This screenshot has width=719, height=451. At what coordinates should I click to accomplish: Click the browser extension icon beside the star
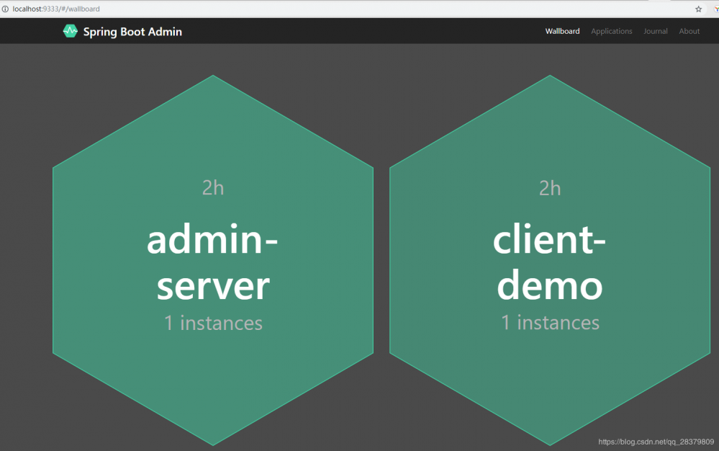pos(716,9)
